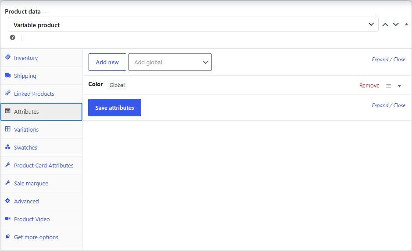412x251 pixels.
Task: Click the Attributes list icon
Action: click(x=8, y=111)
